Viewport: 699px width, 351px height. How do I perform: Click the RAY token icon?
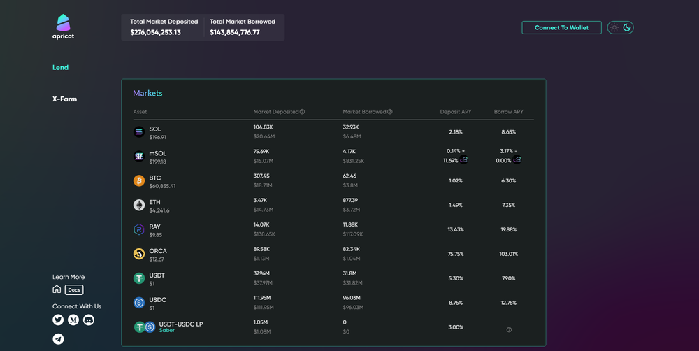click(139, 230)
